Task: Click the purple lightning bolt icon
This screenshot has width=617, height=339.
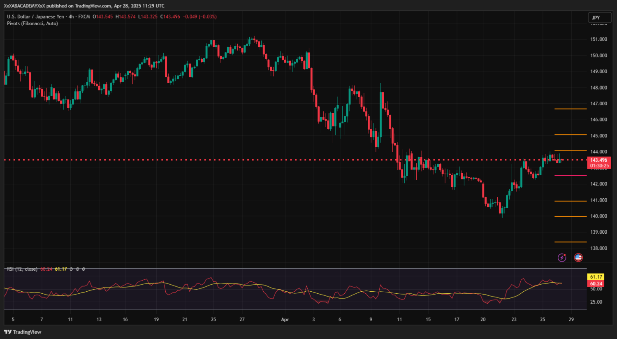Action: pyautogui.click(x=561, y=258)
